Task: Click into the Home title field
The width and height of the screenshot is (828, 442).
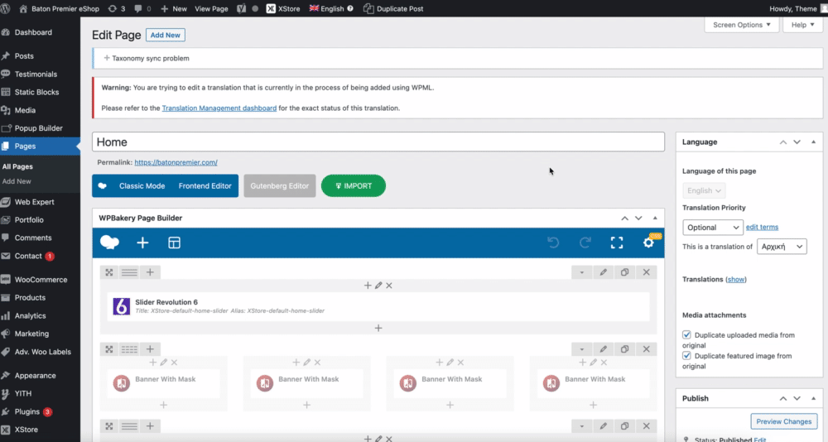Action: (x=378, y=142)
